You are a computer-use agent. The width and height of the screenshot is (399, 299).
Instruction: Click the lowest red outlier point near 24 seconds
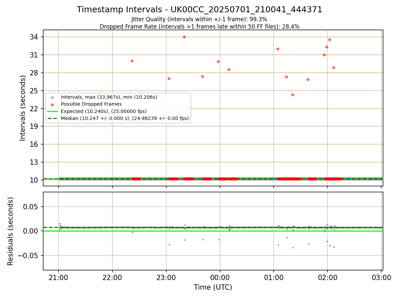293,95
